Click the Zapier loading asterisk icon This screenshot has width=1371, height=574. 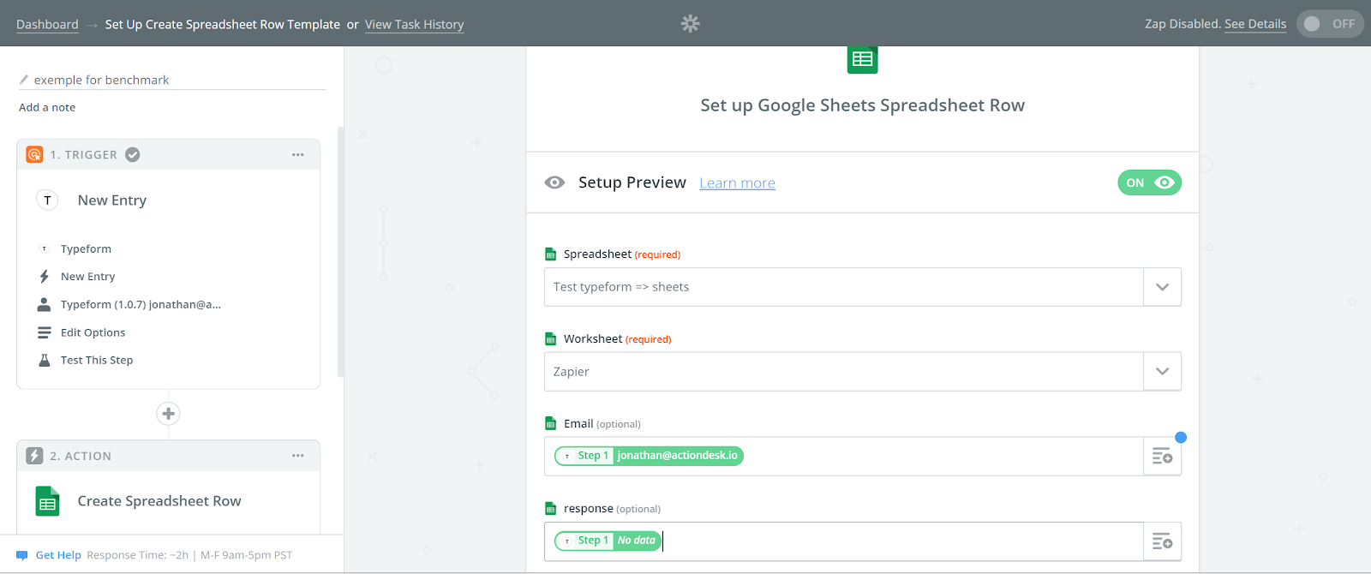point(690,24)
